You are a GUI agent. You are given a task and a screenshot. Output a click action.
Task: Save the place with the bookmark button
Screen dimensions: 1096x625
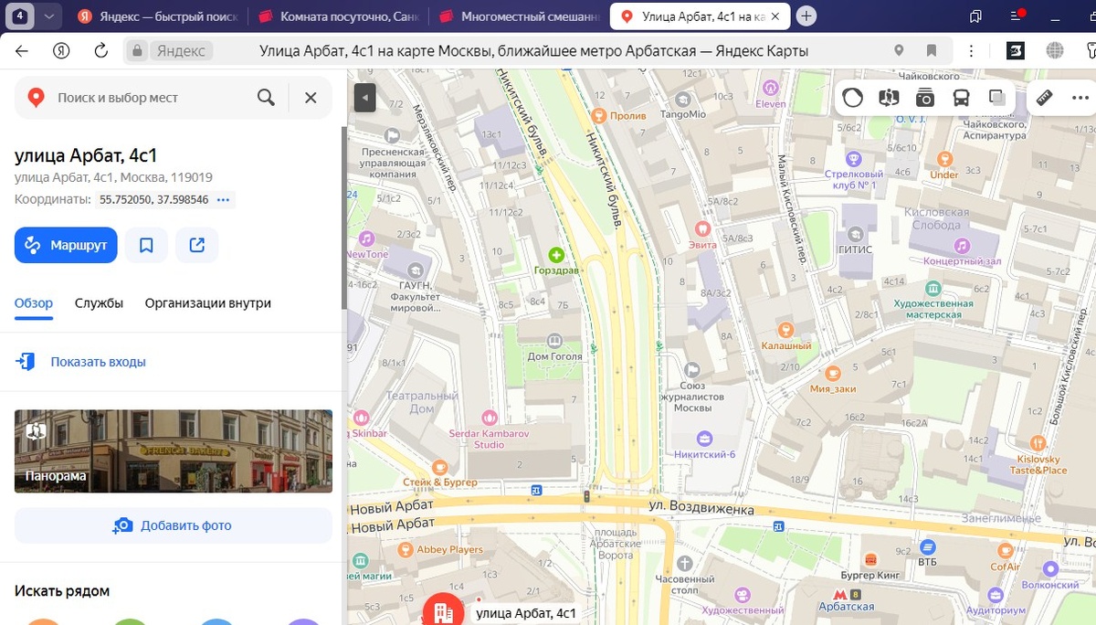(x=146, y=245)
